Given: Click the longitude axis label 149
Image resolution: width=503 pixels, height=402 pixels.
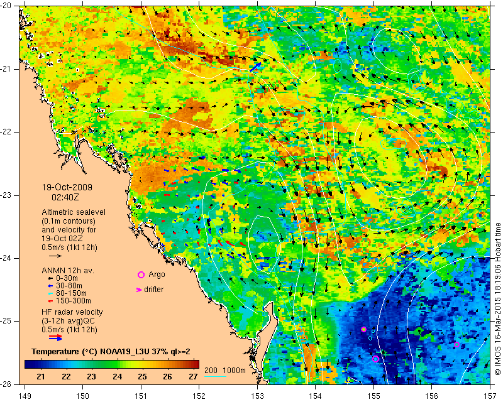Looking at the screenshot, I should point(25,396).
